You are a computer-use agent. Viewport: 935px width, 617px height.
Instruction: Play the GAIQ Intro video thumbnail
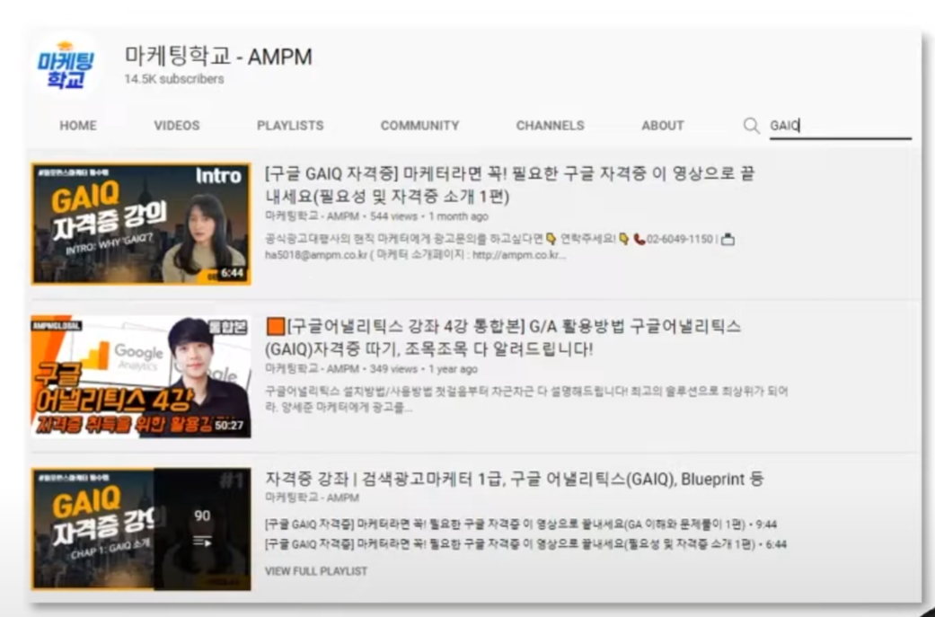click(141, 224)
